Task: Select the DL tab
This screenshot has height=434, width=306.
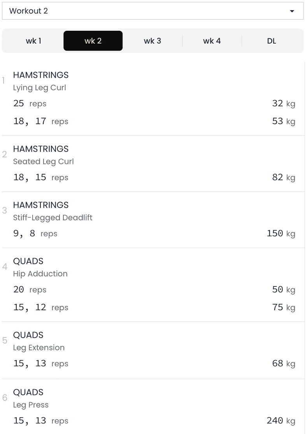Action: (271, 41)
